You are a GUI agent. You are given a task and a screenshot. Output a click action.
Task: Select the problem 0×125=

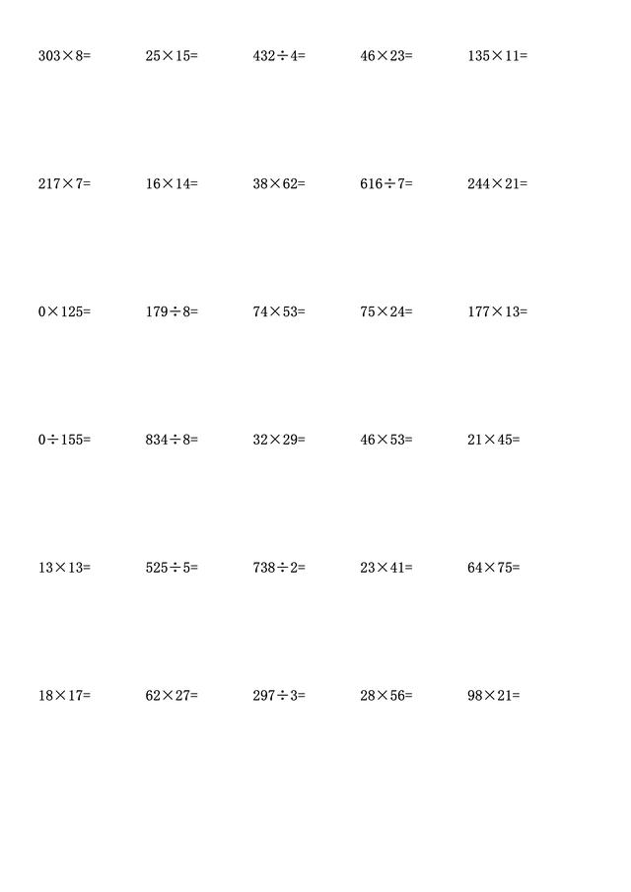(x=64, y=311)
